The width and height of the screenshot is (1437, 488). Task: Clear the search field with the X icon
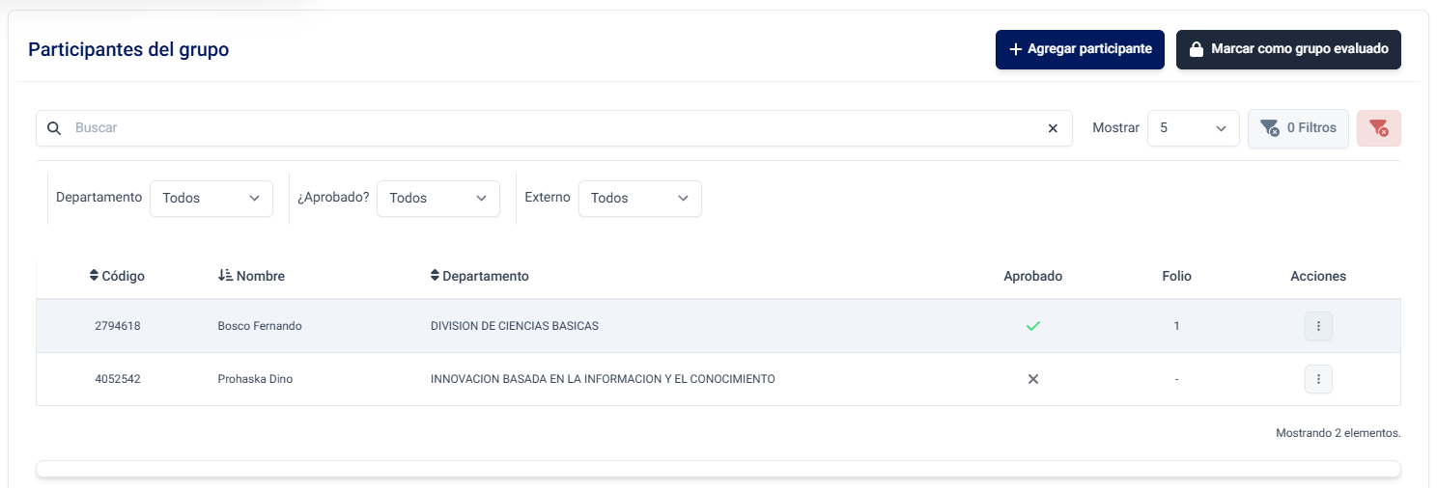coord(1053,128)
